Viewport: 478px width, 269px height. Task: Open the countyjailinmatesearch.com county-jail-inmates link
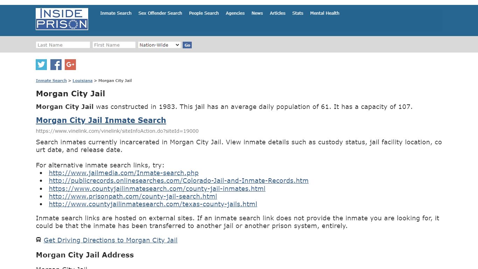(x=157, y=188)
